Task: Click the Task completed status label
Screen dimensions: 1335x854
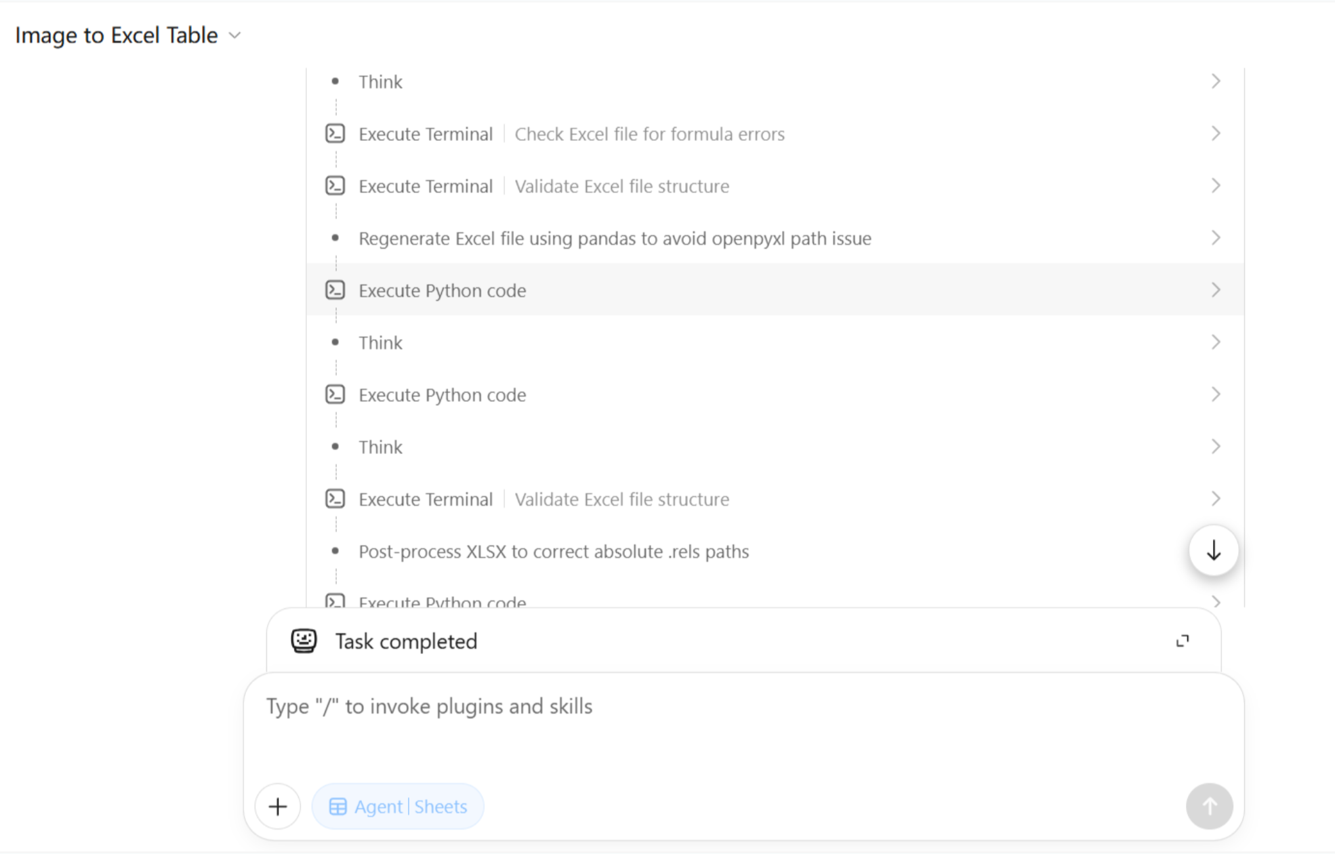Action: tap(406, 641)
